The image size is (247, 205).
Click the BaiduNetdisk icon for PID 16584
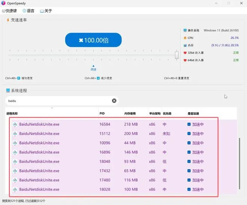(x=15, y=124)
